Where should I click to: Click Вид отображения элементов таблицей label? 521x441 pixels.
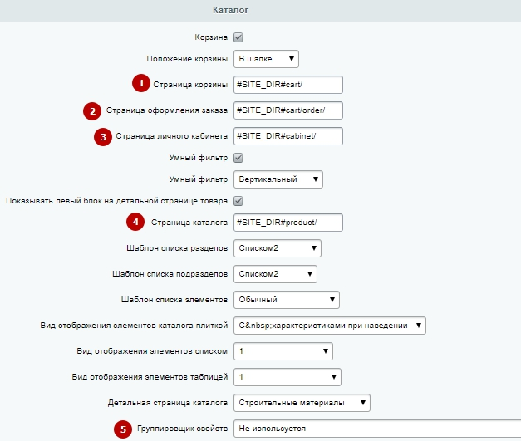[150, 377]
